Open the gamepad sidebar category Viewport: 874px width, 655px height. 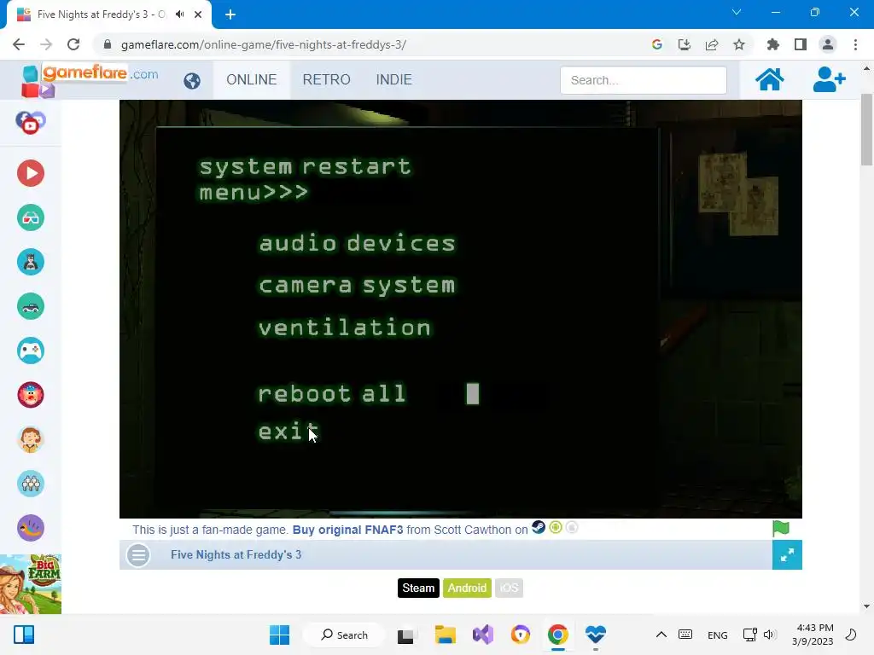click(31, 351)
